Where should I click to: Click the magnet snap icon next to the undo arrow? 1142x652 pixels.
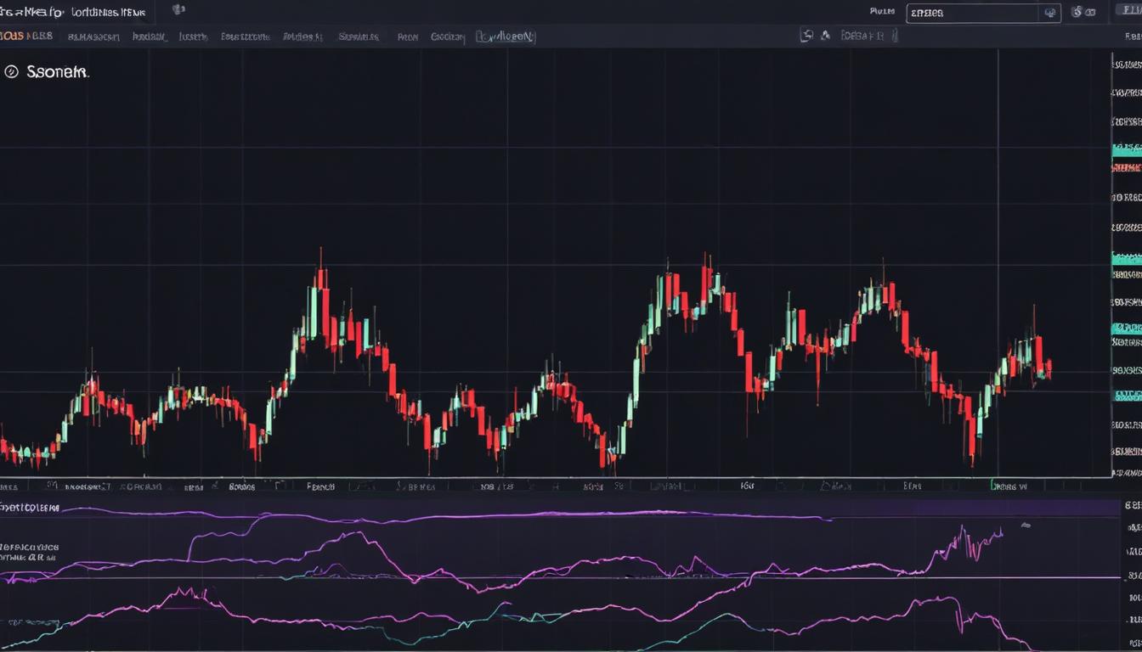[824, 35]
